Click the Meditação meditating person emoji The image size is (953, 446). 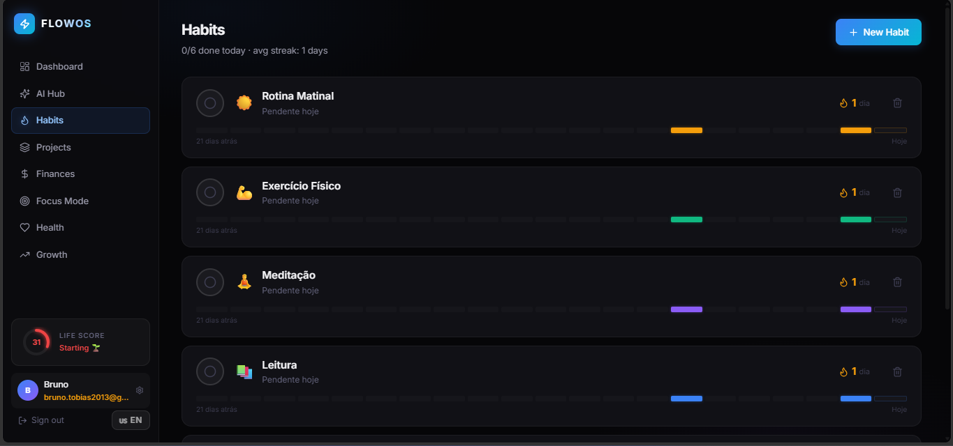point(244,282)
